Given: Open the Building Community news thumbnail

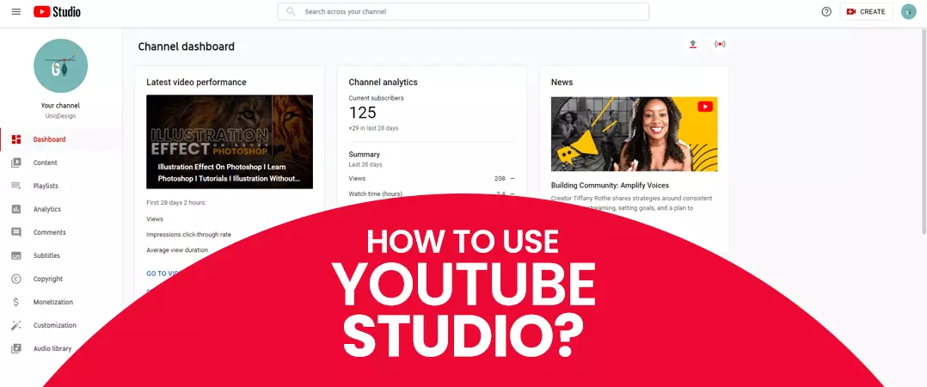Looking at the screenshot, I should [634, 134].
